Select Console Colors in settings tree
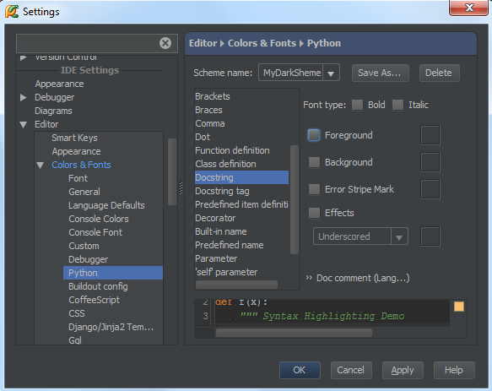The height and width of the screenshot is (391, 492). (99, 219)
